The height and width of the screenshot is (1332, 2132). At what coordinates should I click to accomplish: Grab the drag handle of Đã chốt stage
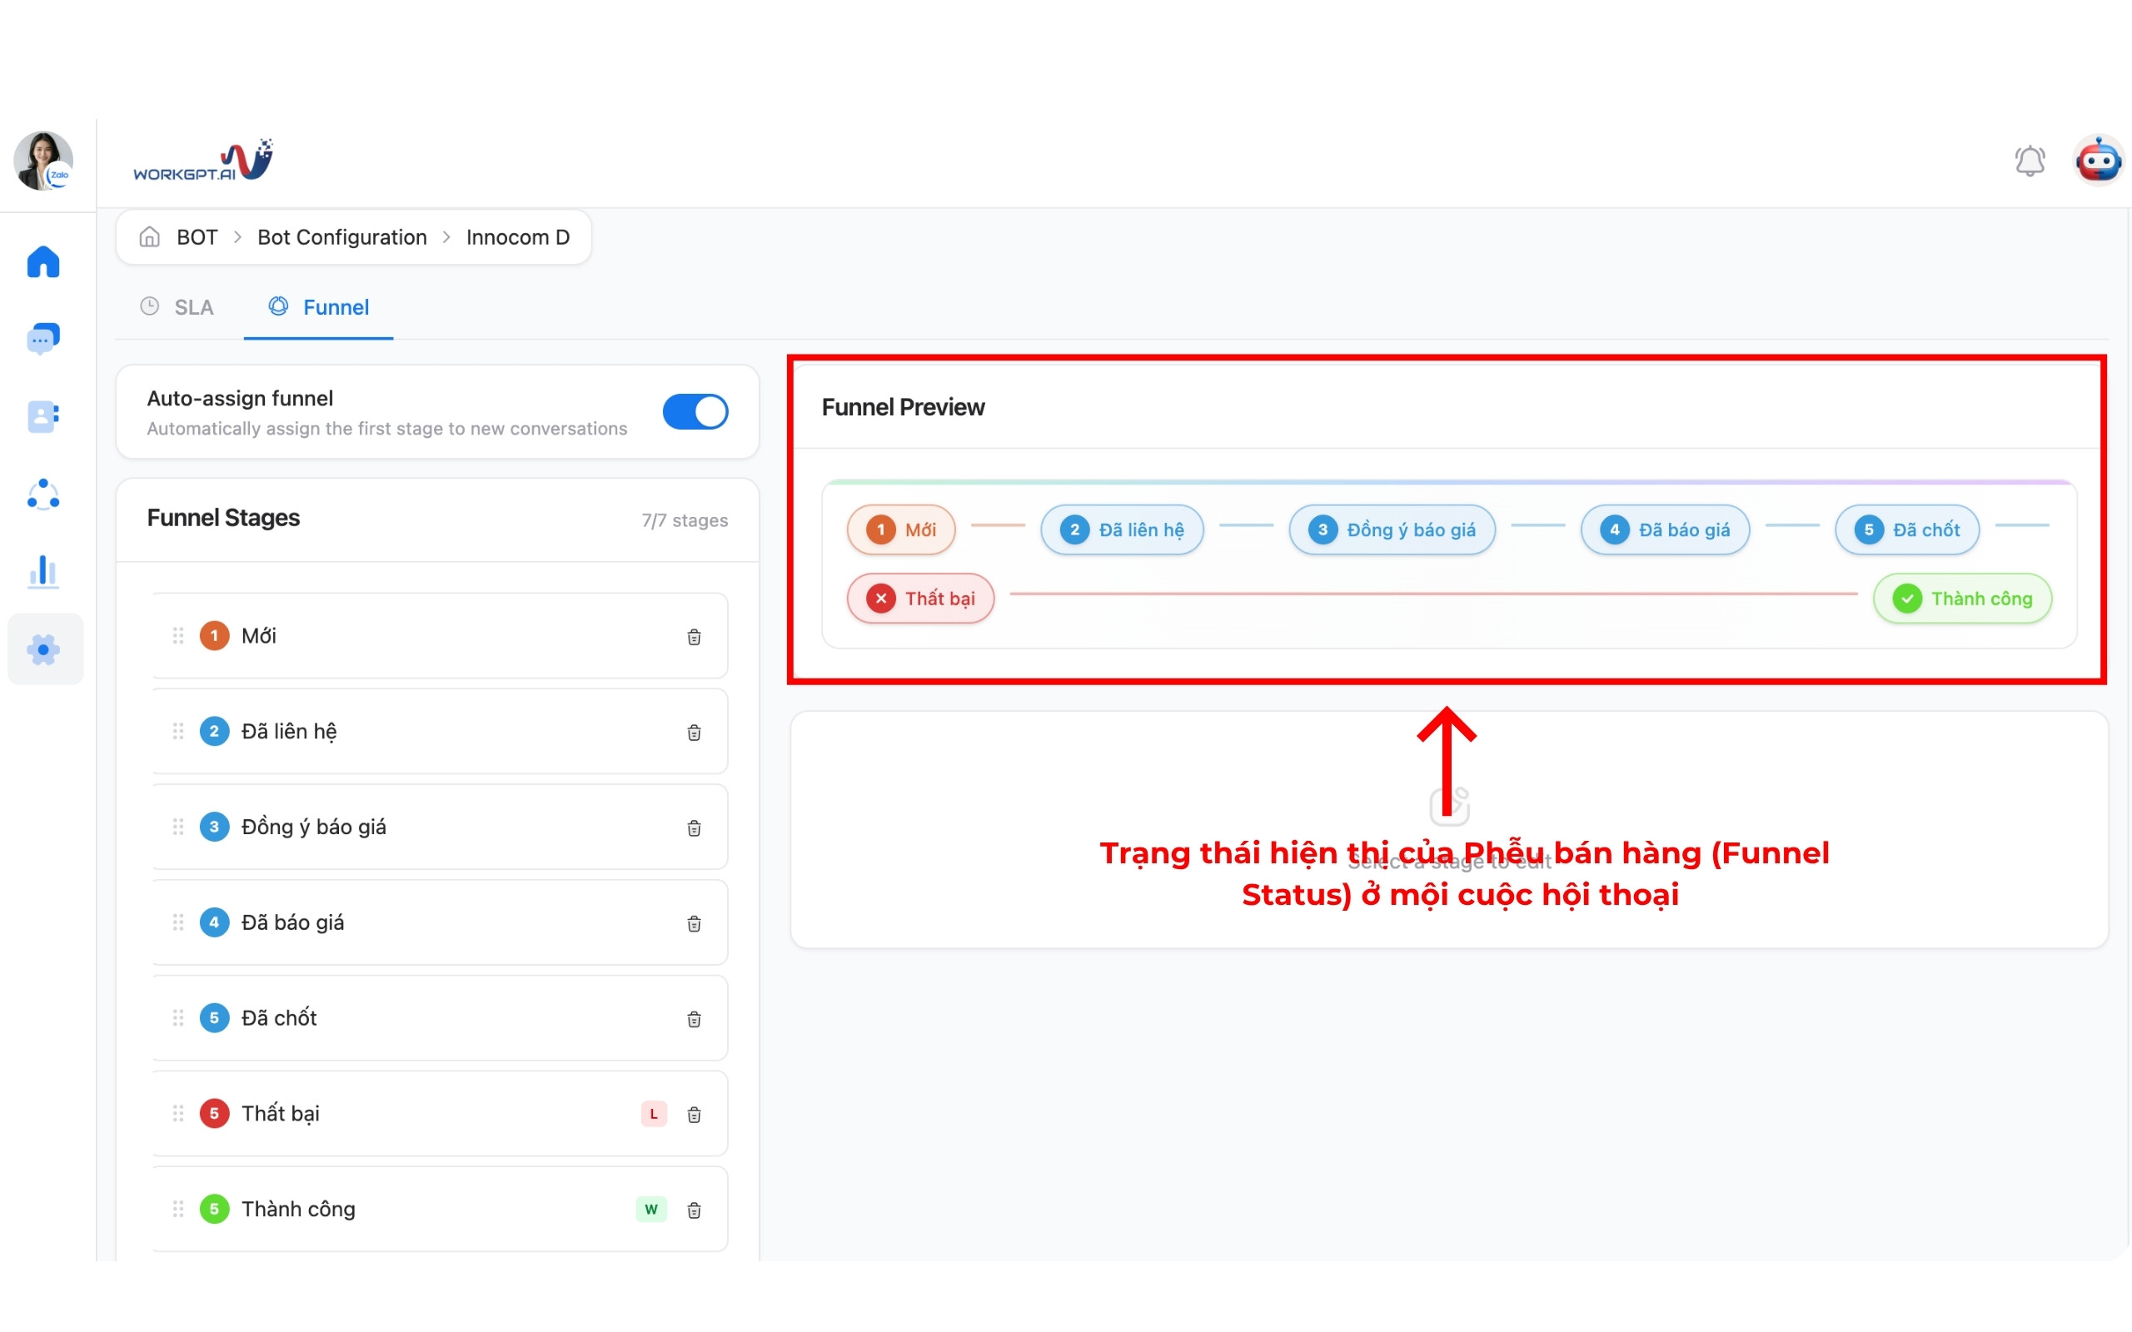178,1017
